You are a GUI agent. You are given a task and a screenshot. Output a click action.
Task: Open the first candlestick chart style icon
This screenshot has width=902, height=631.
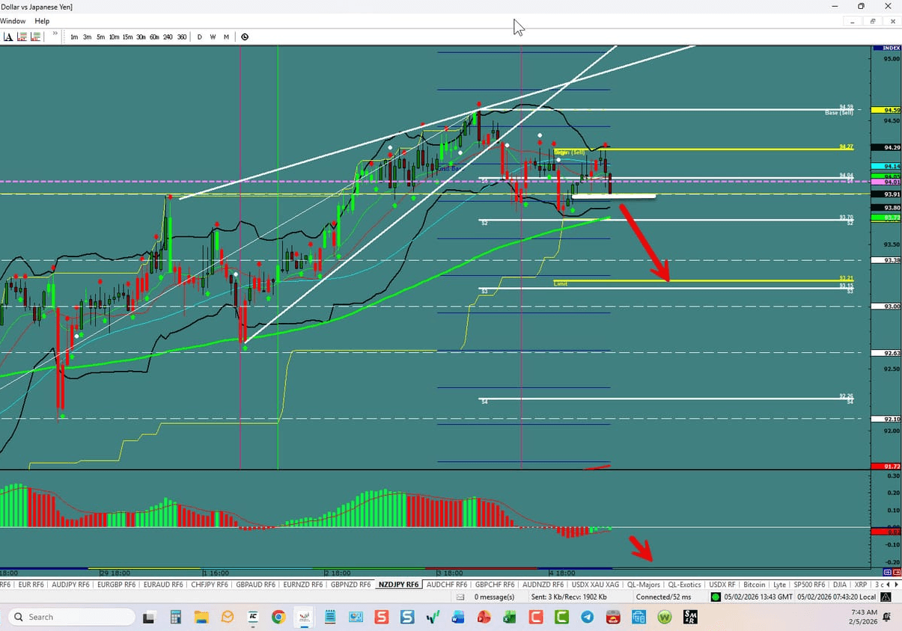22,36
